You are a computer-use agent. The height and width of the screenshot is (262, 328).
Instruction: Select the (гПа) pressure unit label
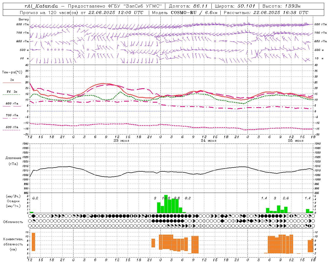point(13,164)
